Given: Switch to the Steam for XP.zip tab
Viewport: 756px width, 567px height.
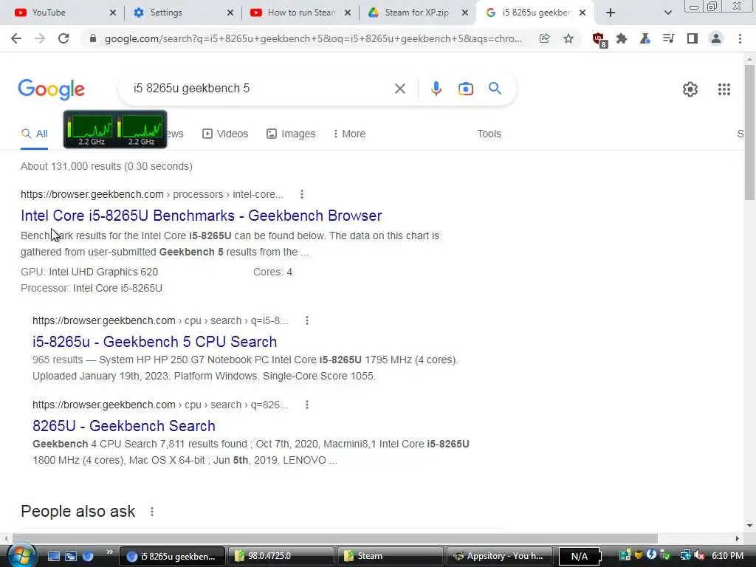Looking at the screenshot, I should 416,13.
